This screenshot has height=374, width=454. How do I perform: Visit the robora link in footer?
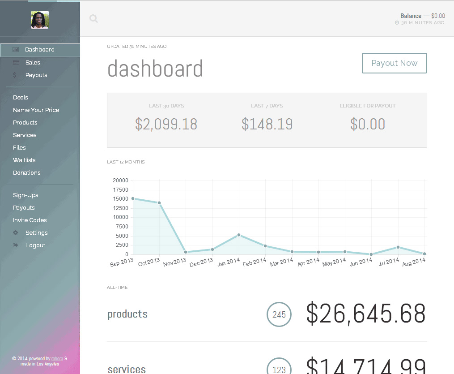[x=57, y=359]
